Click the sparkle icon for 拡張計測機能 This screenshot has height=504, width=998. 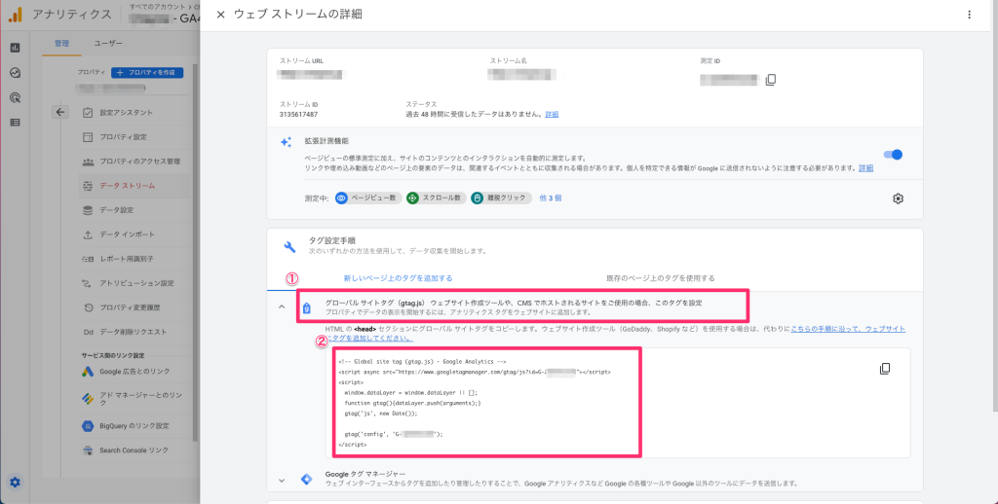coord(286,142)
